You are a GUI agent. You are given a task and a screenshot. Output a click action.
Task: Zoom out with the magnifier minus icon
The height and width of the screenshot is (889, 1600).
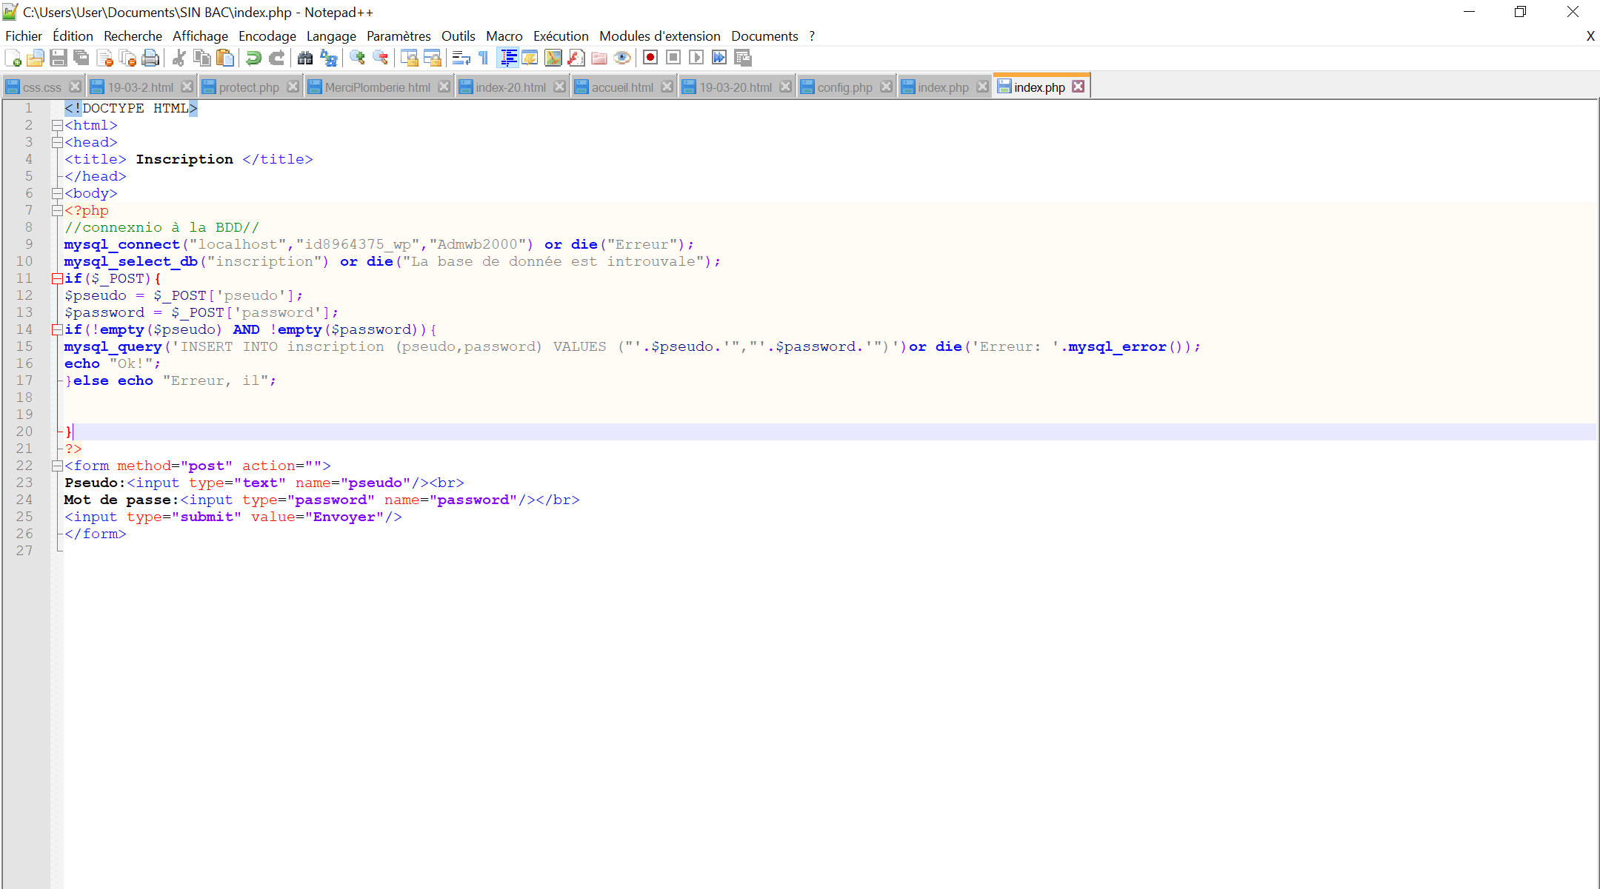pos(380,58)
